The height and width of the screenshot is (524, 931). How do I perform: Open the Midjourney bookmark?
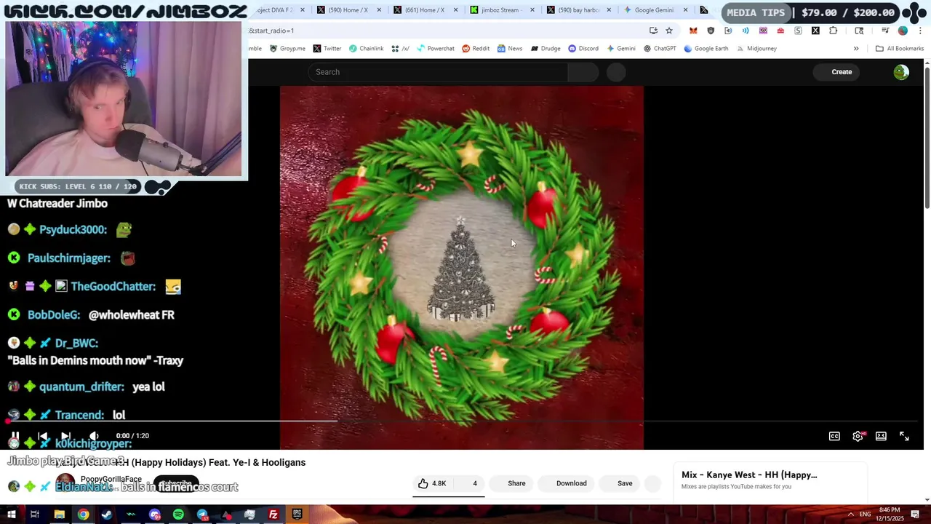point(756,49)
